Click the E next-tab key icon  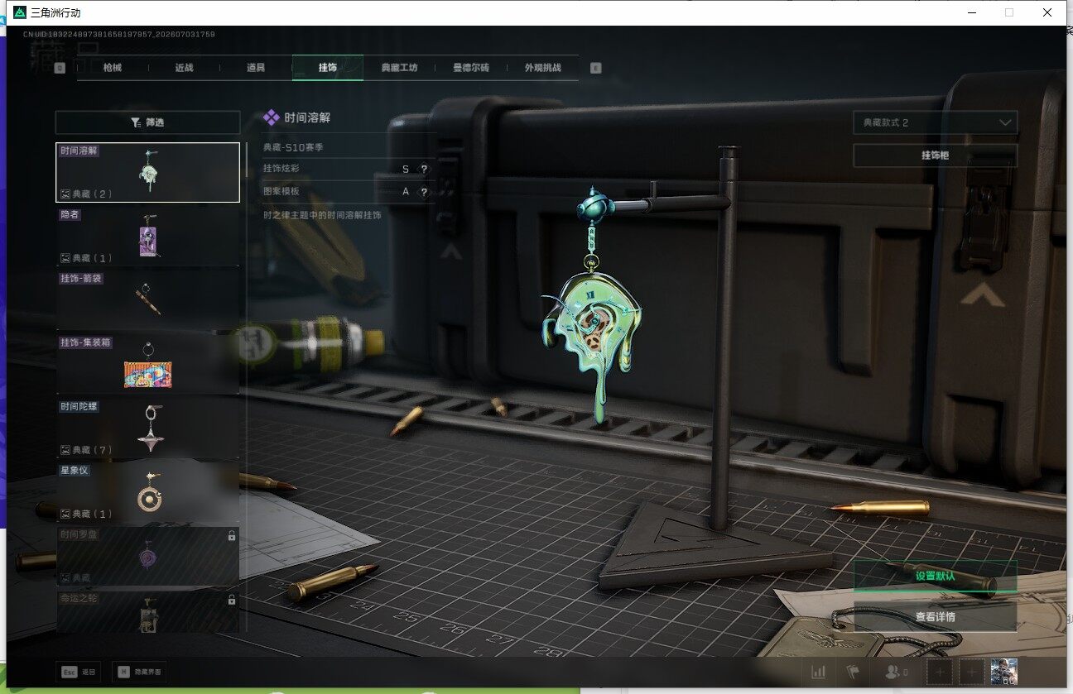coord(595,68)
